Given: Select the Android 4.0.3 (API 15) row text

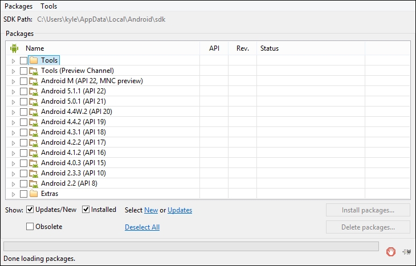Looking at the screenshot, I should (x=73, y=163).
